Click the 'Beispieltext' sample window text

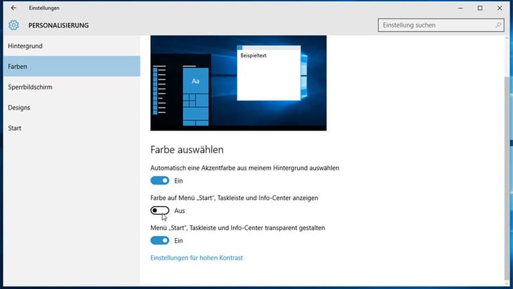tap(253, 56)
